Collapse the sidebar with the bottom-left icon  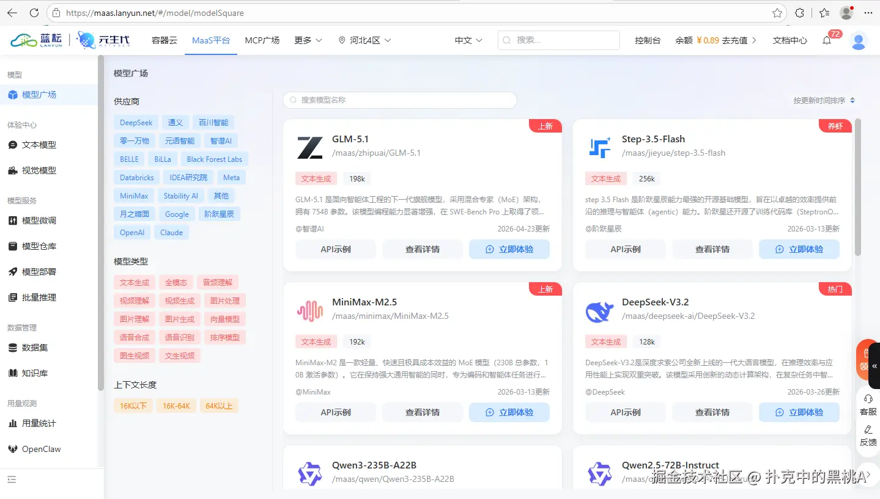point(12,479)
